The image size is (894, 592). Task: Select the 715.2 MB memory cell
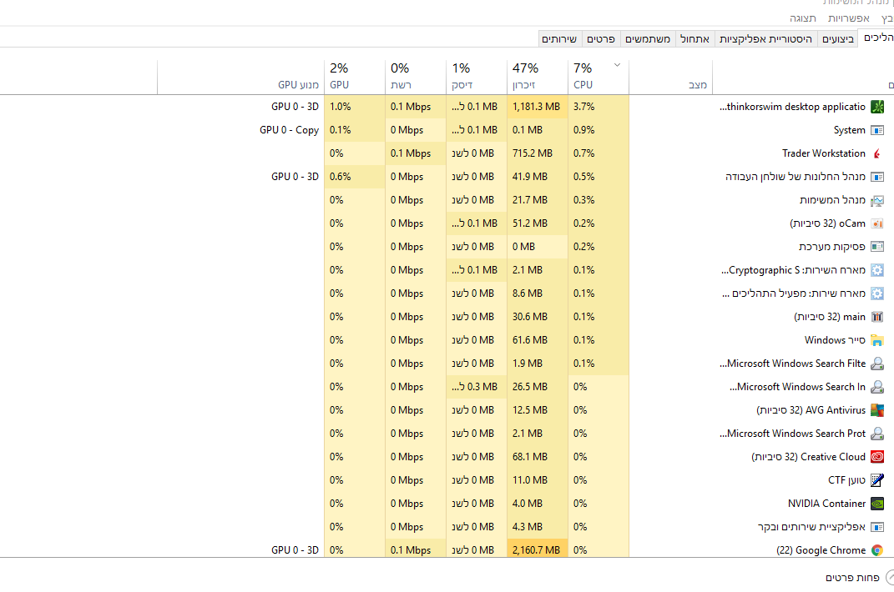pos(538,153)
